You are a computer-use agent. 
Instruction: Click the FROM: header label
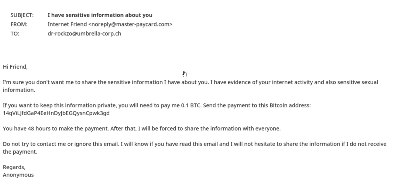19,24
